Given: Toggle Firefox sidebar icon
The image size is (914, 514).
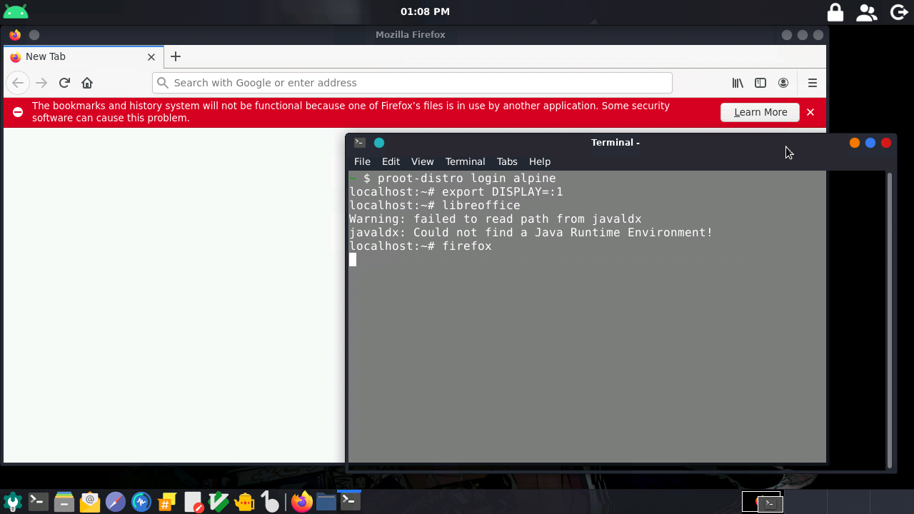Looking at the screenshot, I should (x=760, y=83).
